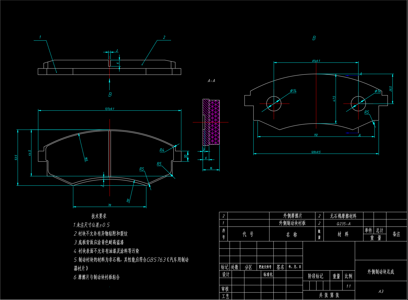This screenshot has width=408, height=300.
Task: Click note 6 摩擦片与制动块衬板粘合
Action: tap(96, 277)
